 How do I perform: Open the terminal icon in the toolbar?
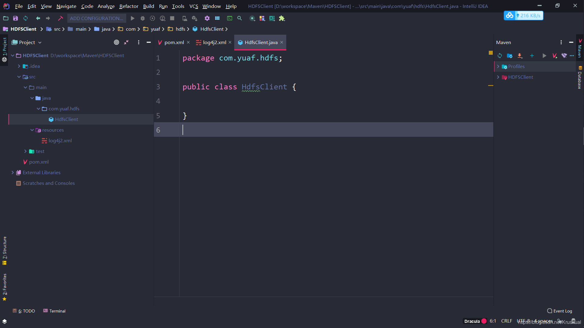(230, 18)
